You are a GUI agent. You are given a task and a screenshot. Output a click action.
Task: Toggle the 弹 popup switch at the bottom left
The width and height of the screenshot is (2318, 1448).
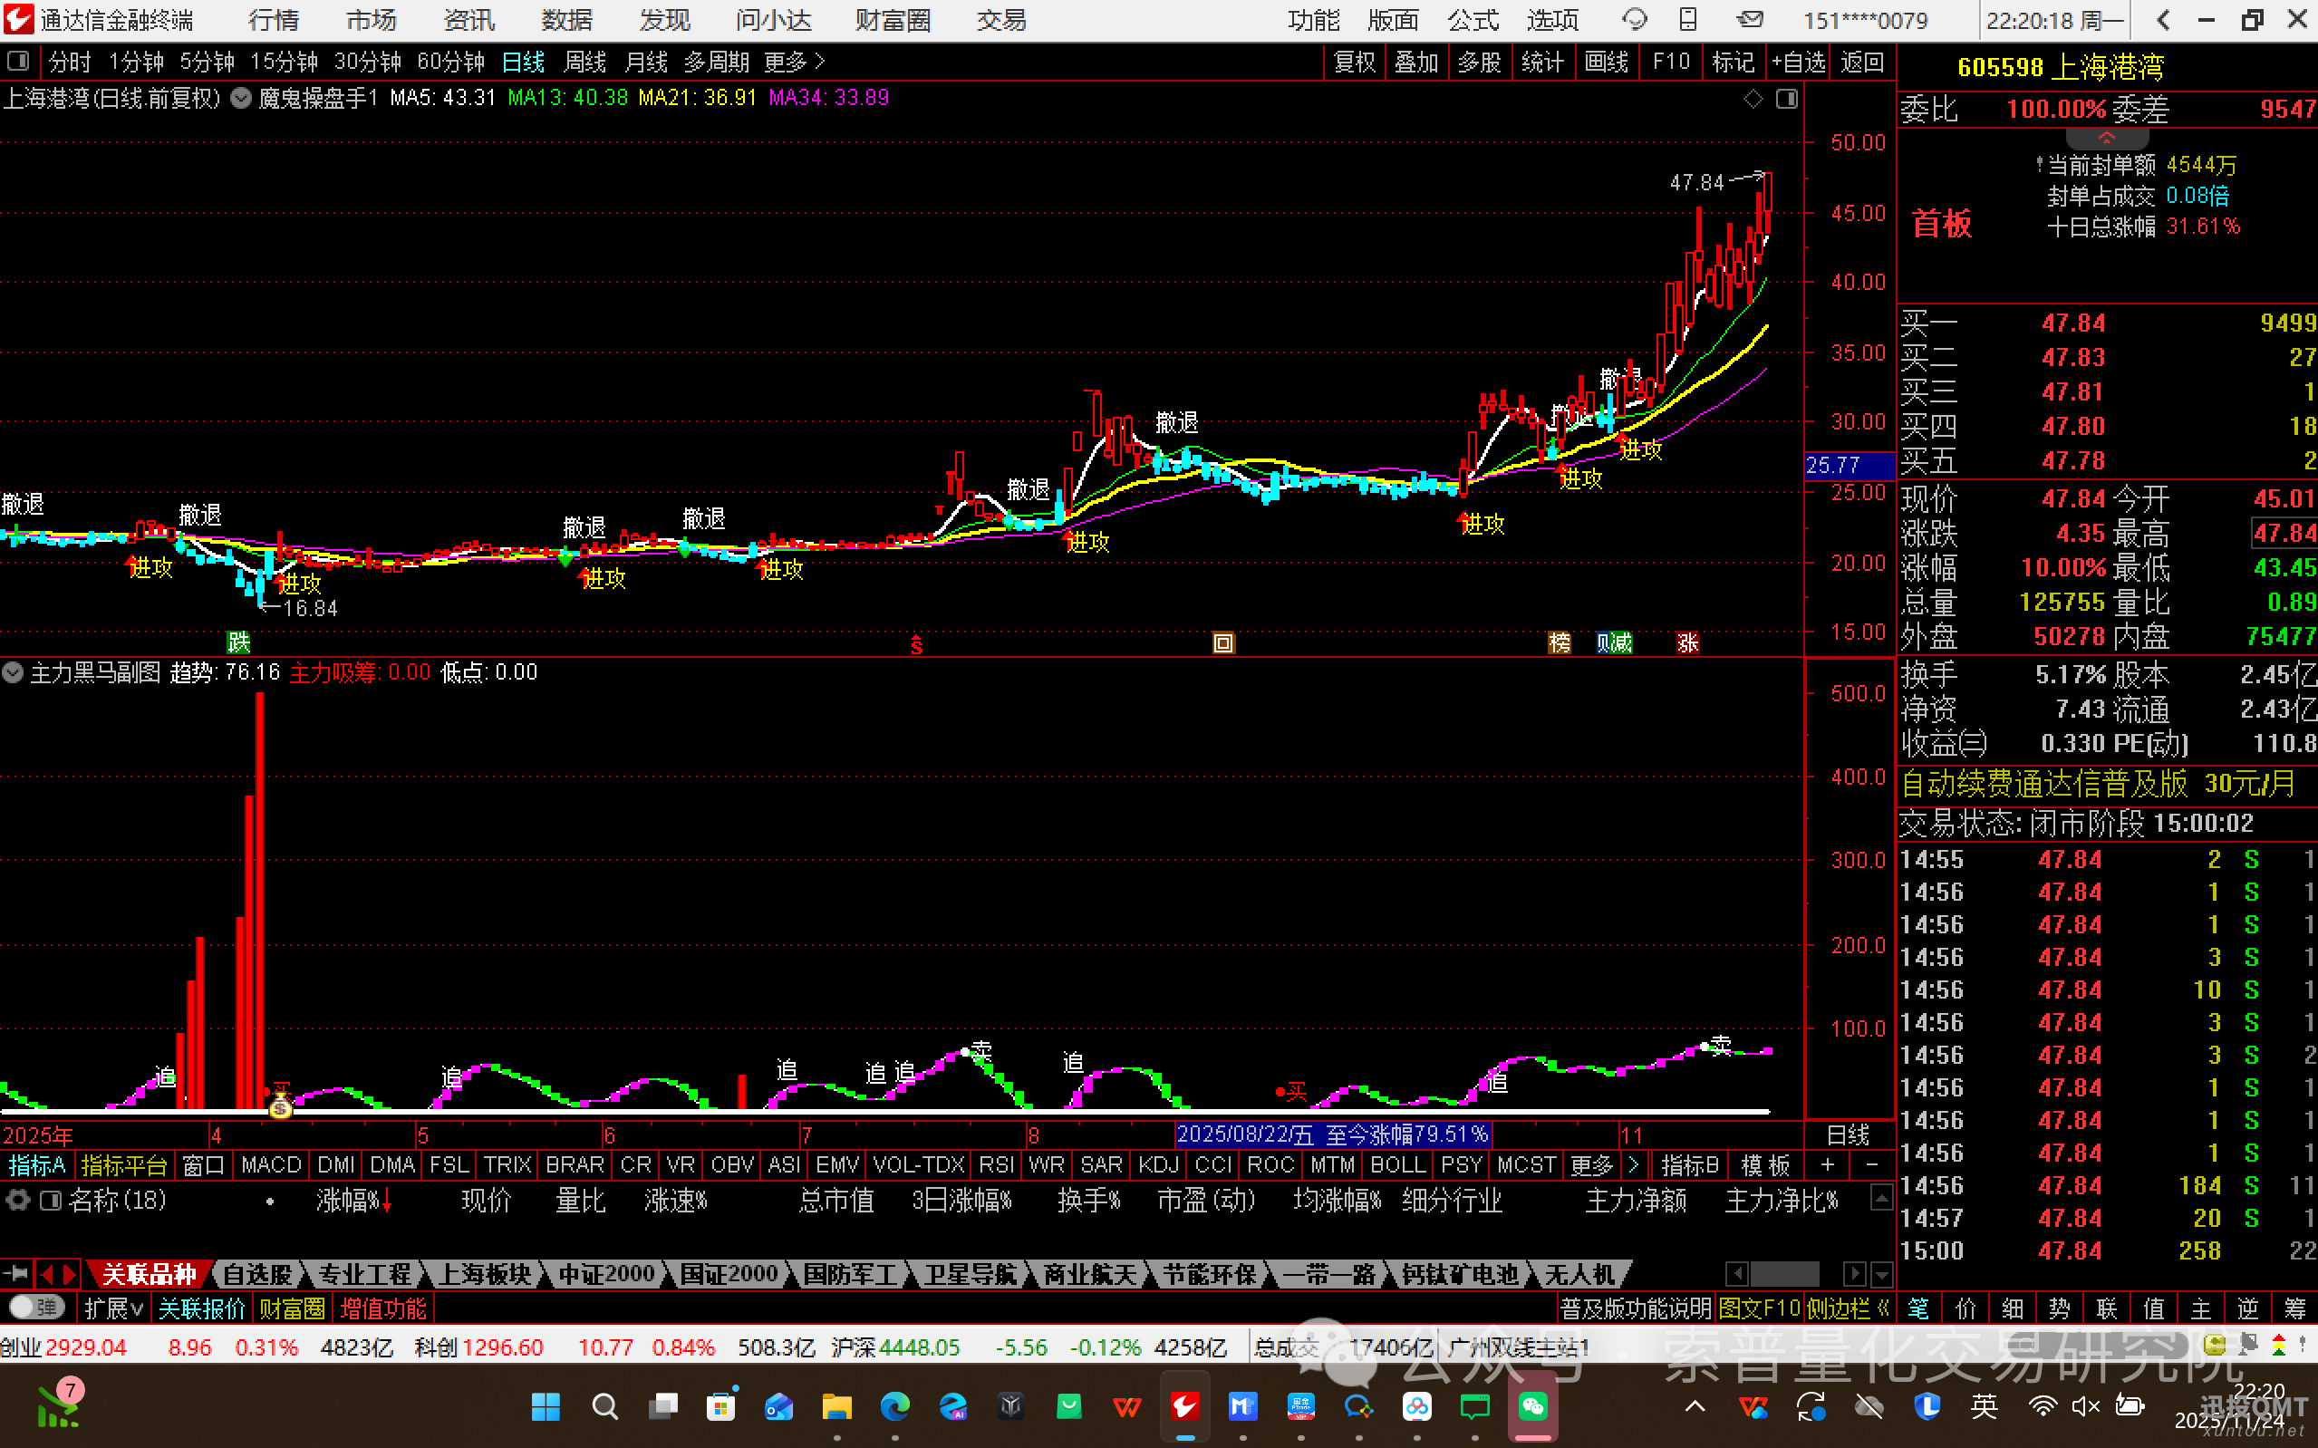click(36, 1308)
